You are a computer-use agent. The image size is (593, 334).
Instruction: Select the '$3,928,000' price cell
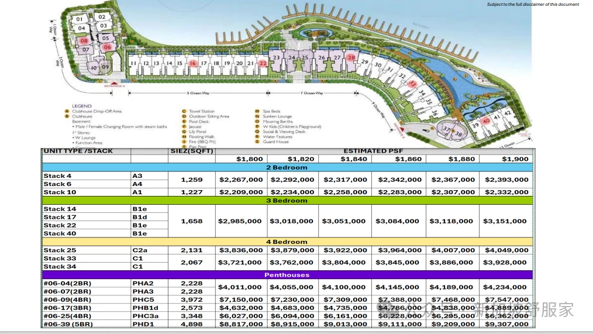pos(507,262)
